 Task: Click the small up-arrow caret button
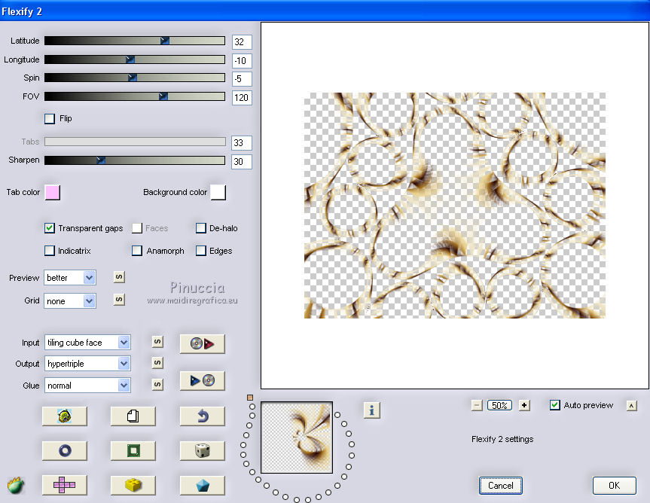(631, 406)
